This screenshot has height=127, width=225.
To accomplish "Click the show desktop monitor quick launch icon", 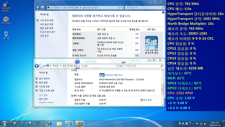I will (26, 123).
